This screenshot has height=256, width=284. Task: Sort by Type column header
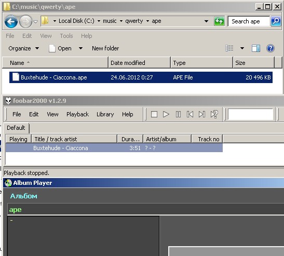pos(201,63)
